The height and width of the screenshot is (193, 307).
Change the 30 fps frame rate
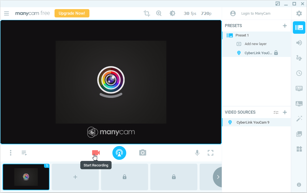point(190,13)
